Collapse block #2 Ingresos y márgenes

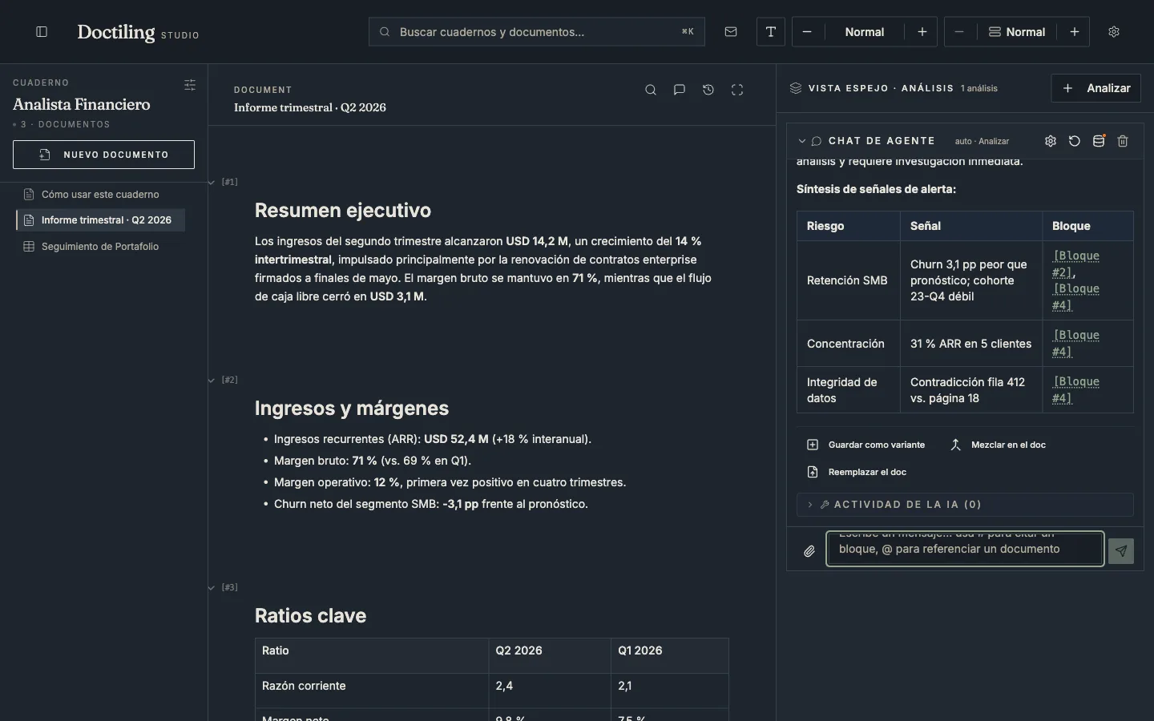(x=212, y=381)
